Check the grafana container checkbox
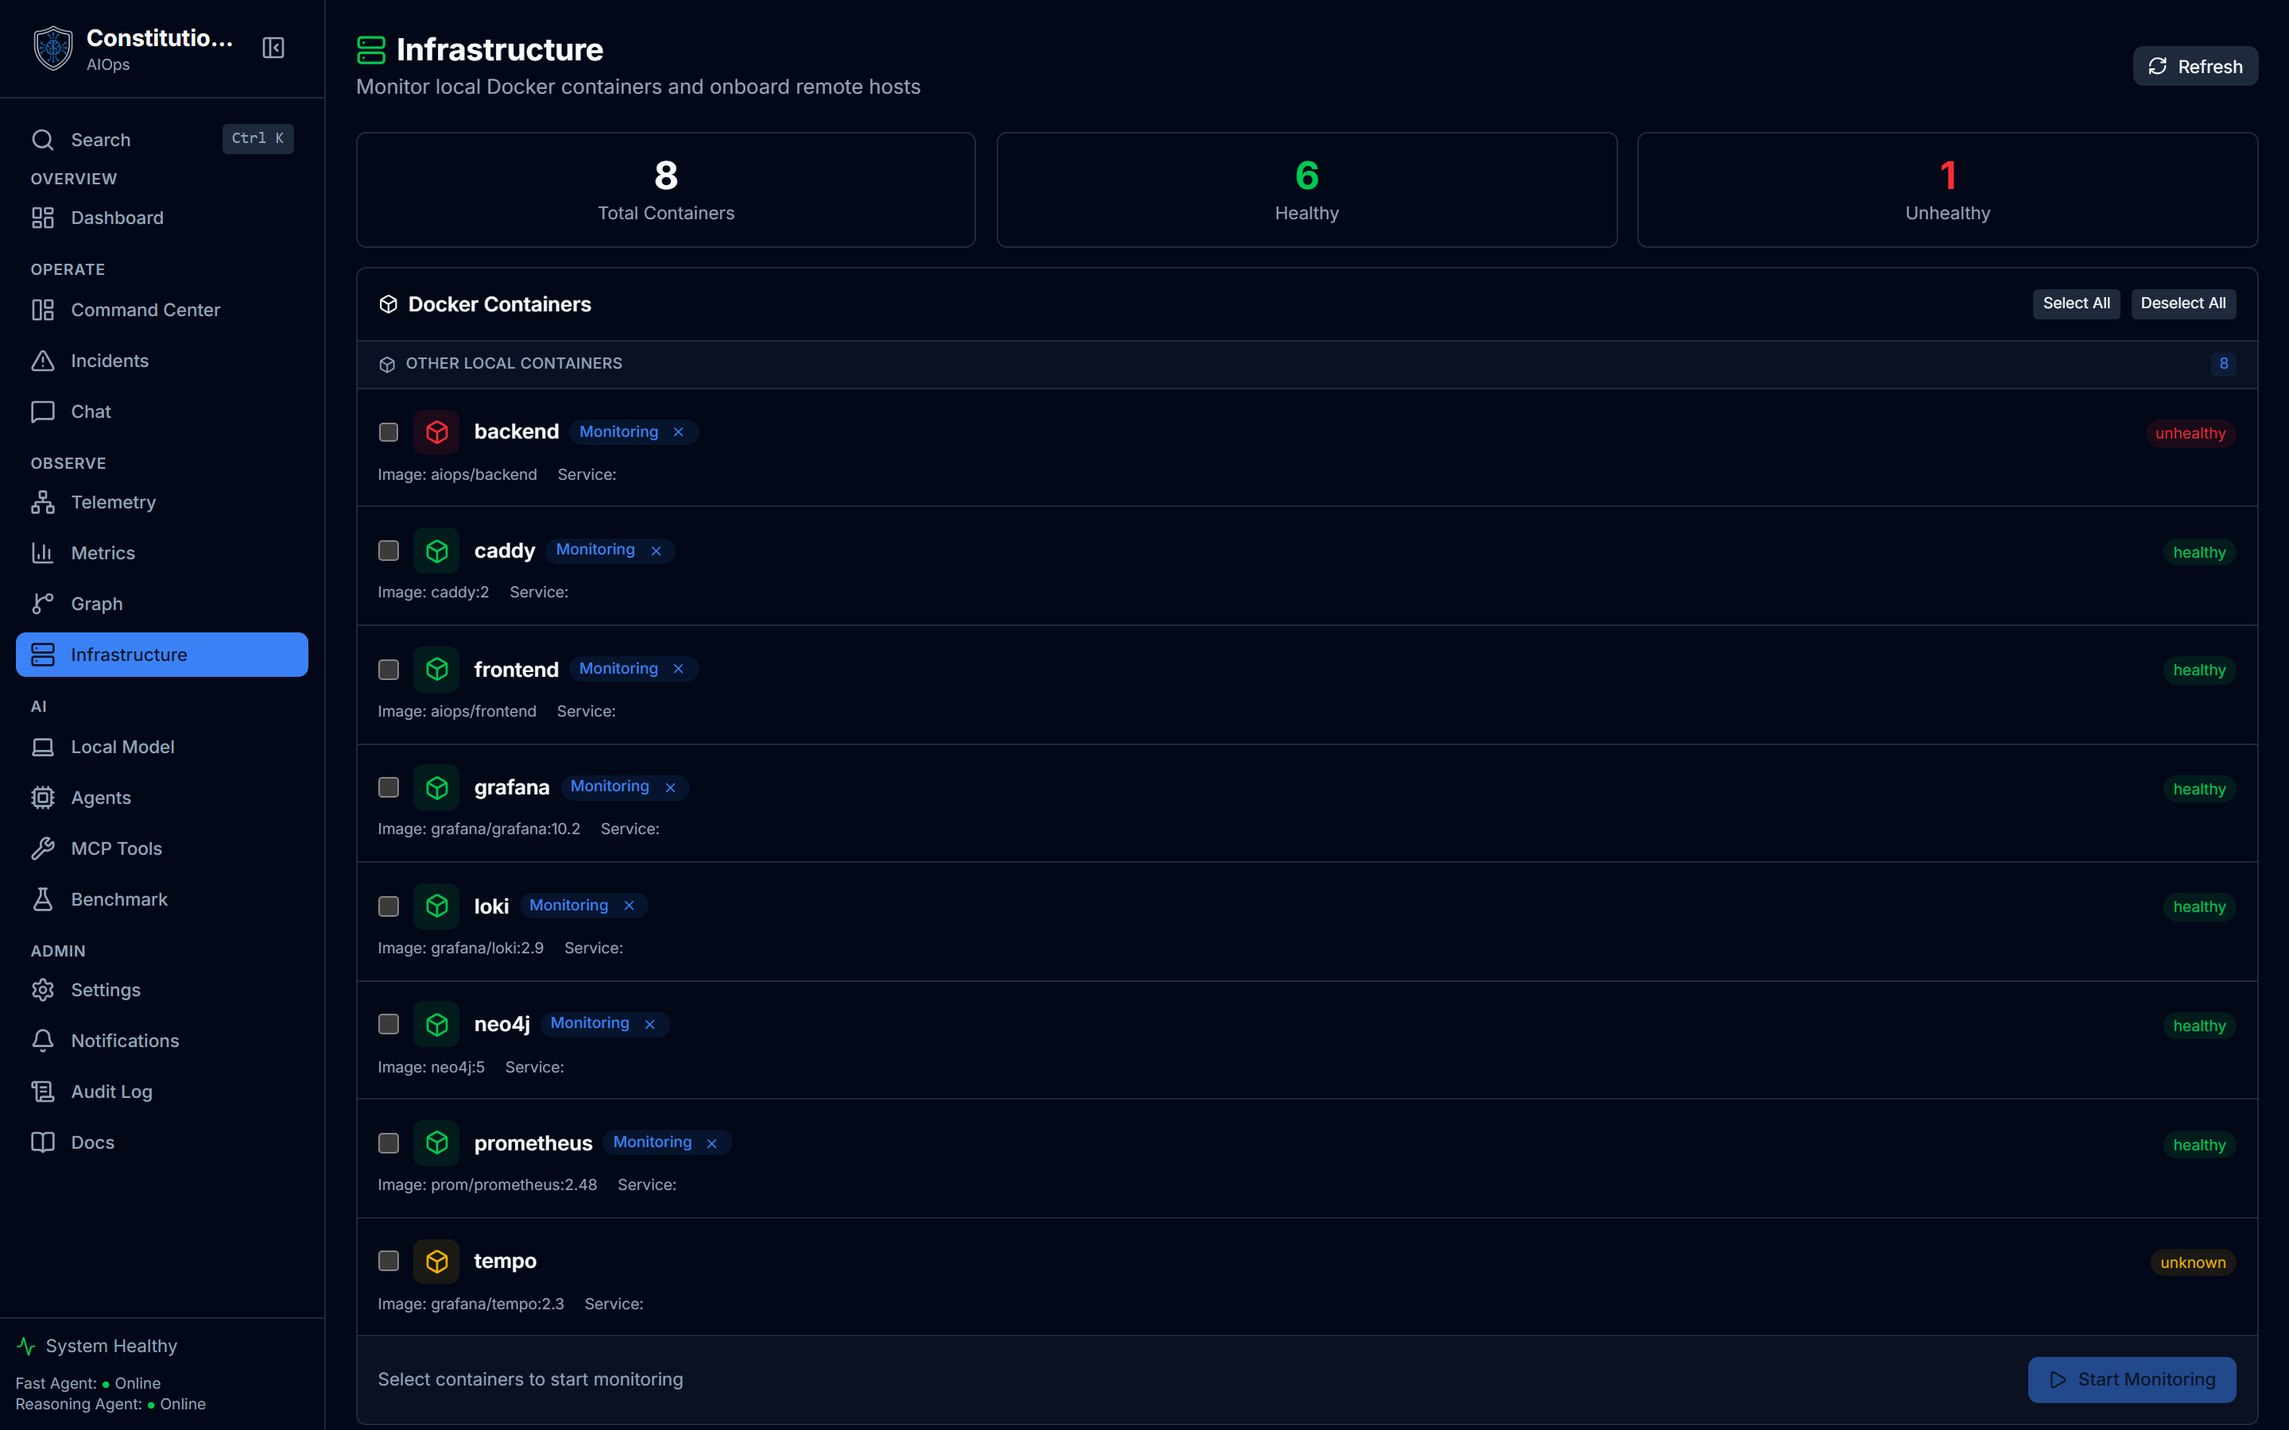Screen dimensions: 2289x1430 point(389,786)
